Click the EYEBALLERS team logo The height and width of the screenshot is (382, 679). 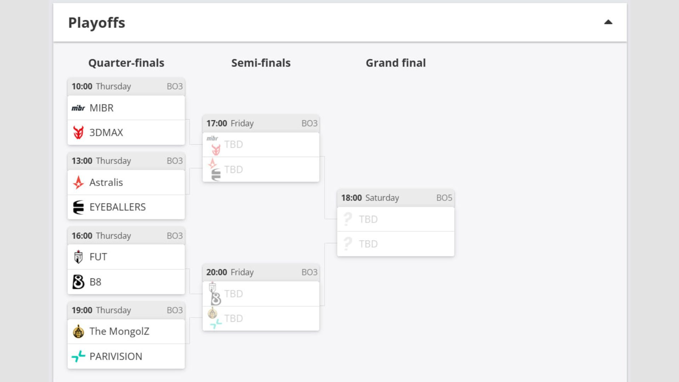point(78,207)
